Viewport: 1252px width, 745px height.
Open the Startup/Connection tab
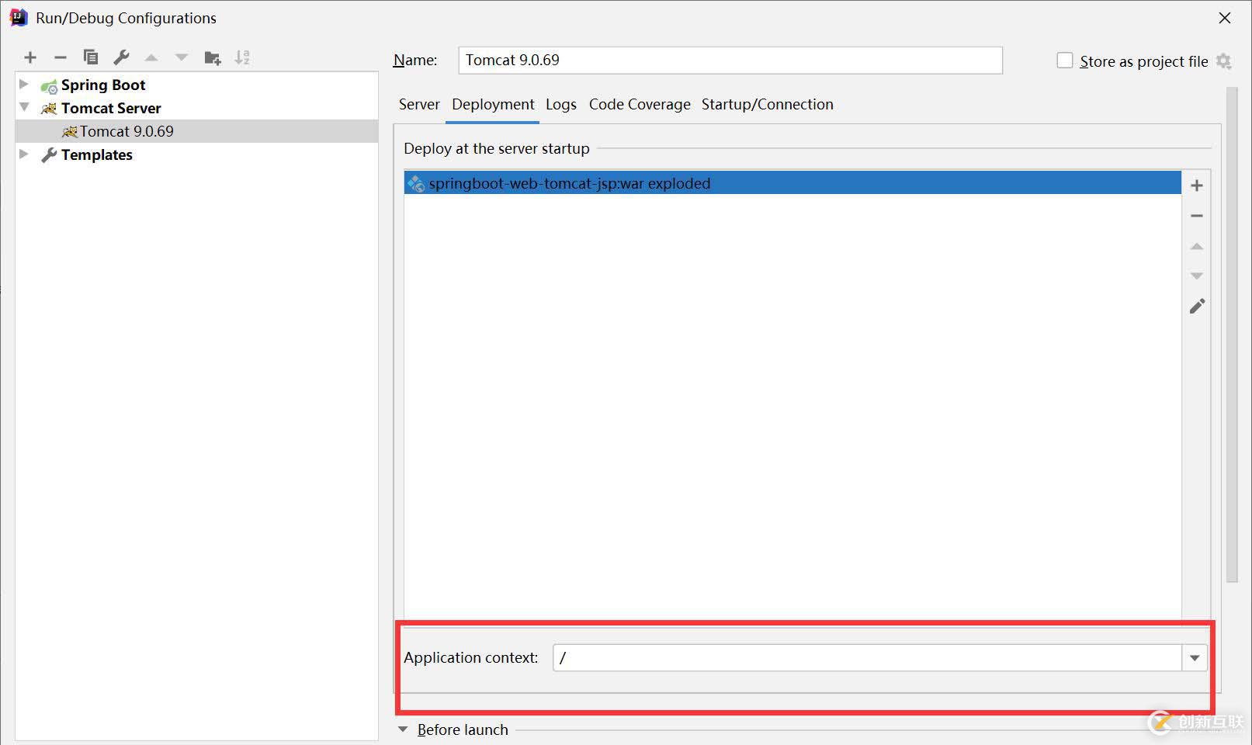(768, 105)
